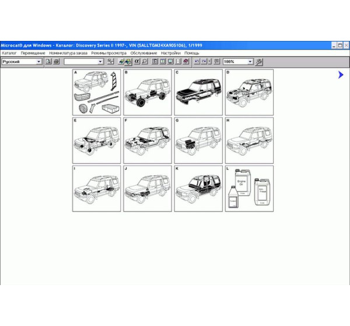Expand the 100% zoom dropdown
This screenshot has height=326, width=350.
click(x=250, y=61)
